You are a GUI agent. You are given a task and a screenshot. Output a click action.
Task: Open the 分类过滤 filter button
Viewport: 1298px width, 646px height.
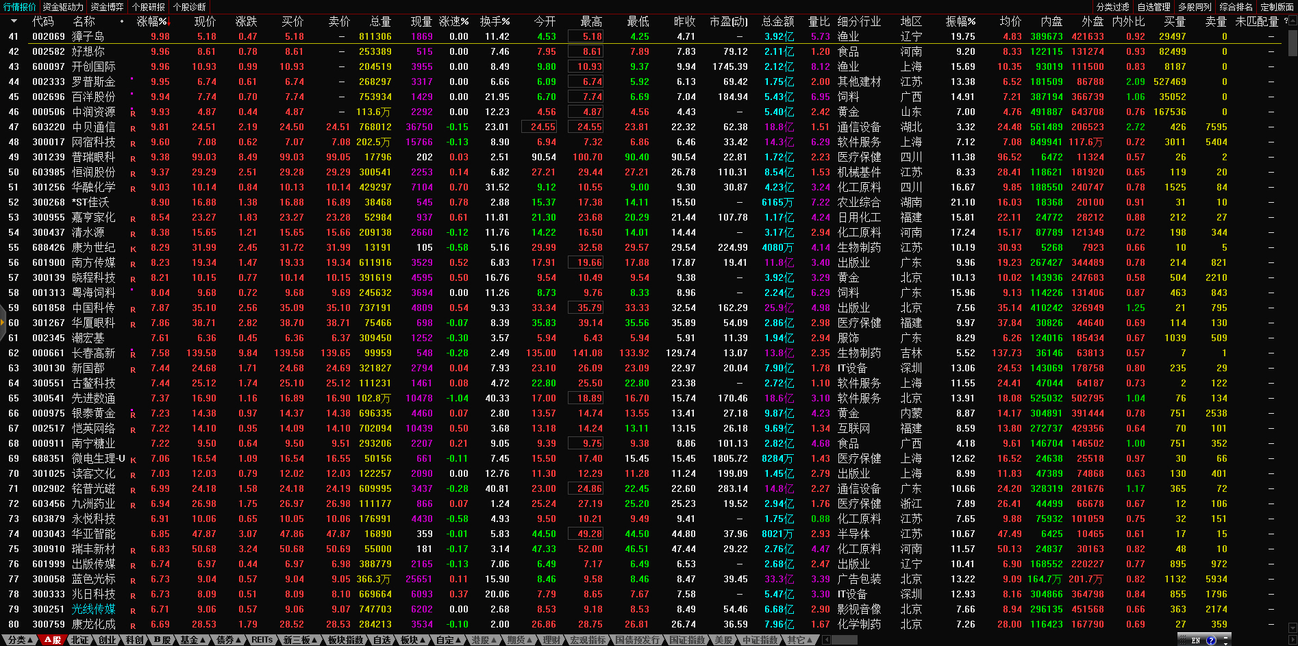click(1112, 7)
